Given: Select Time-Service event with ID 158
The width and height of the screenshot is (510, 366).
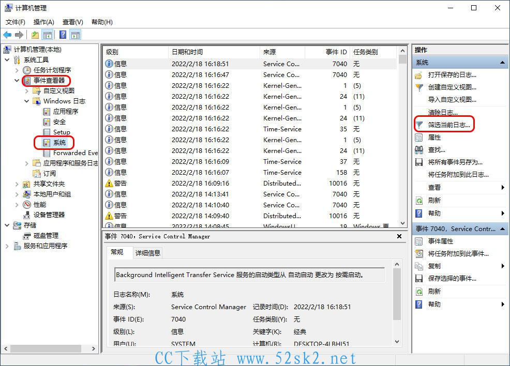Looking at the screenshot, I should coord(250,173).
